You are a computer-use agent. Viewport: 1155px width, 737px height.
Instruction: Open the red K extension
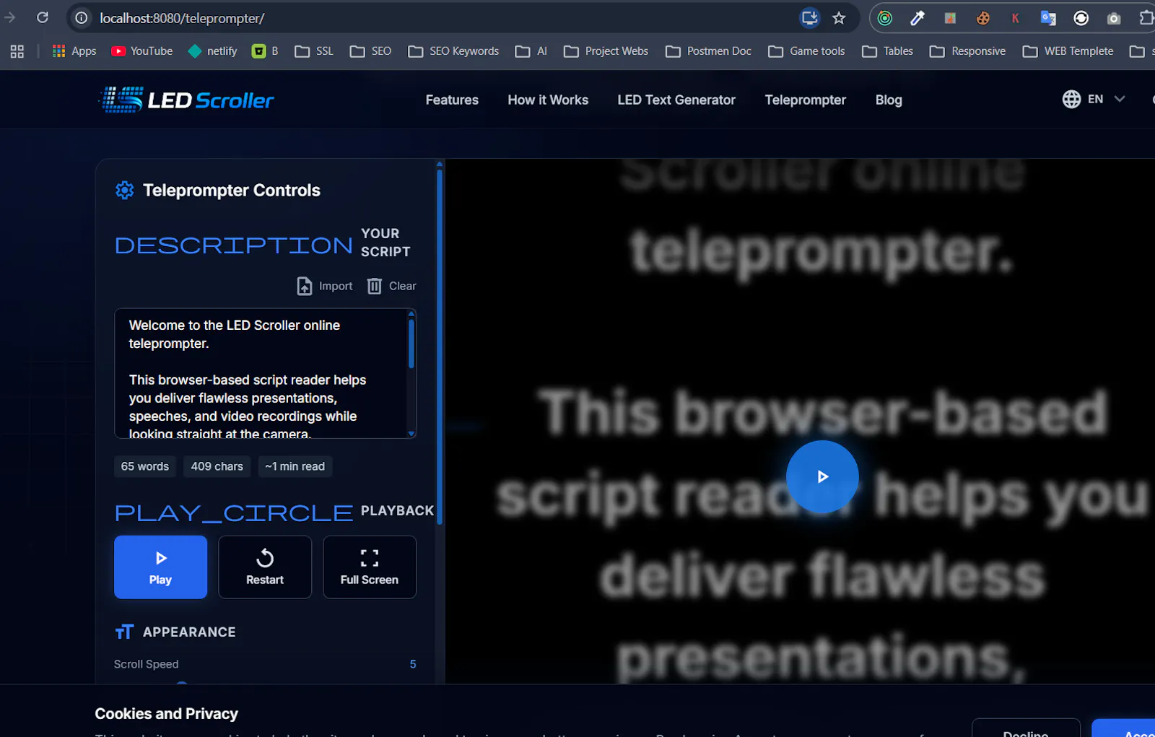pos(1015,18)
